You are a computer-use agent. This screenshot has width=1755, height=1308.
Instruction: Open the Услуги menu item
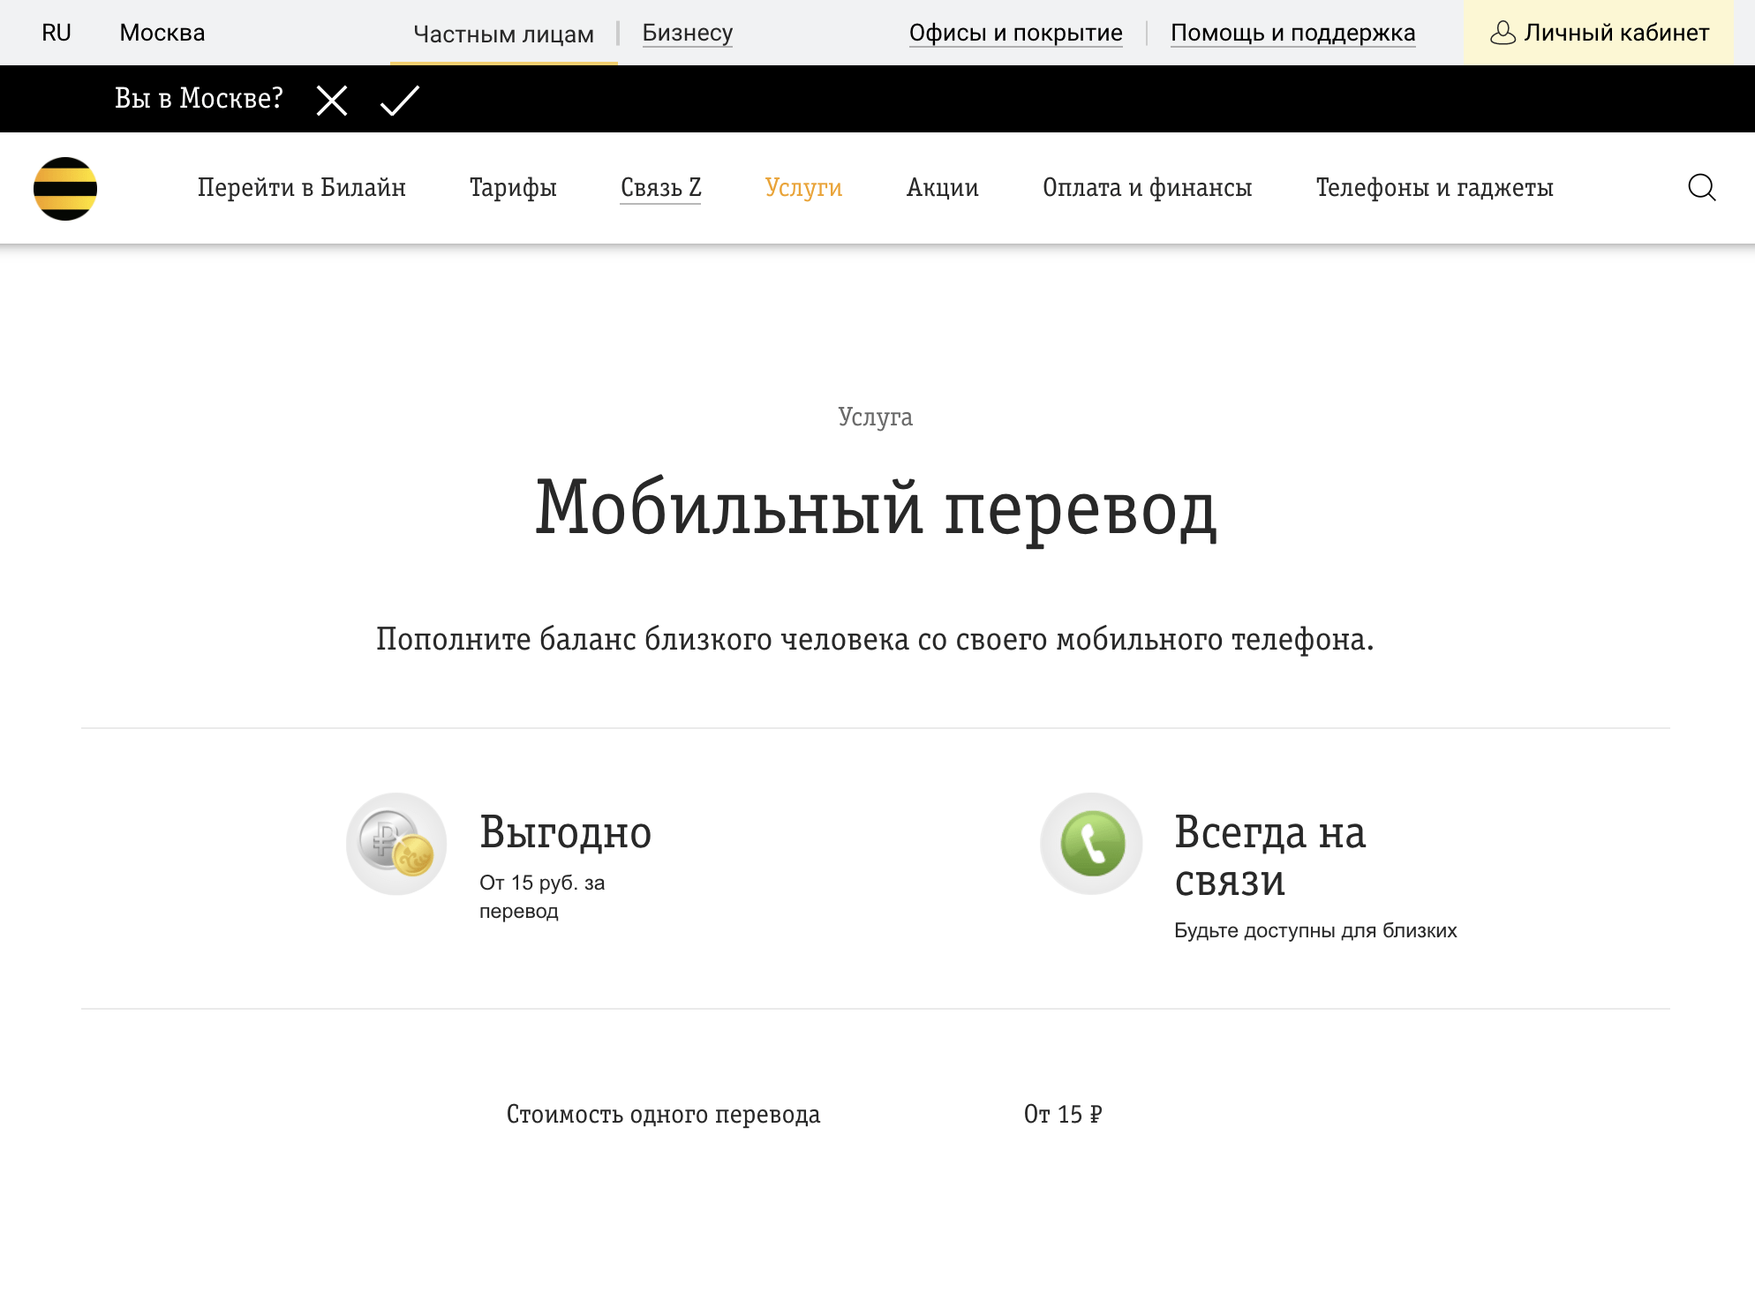[802, 187]
